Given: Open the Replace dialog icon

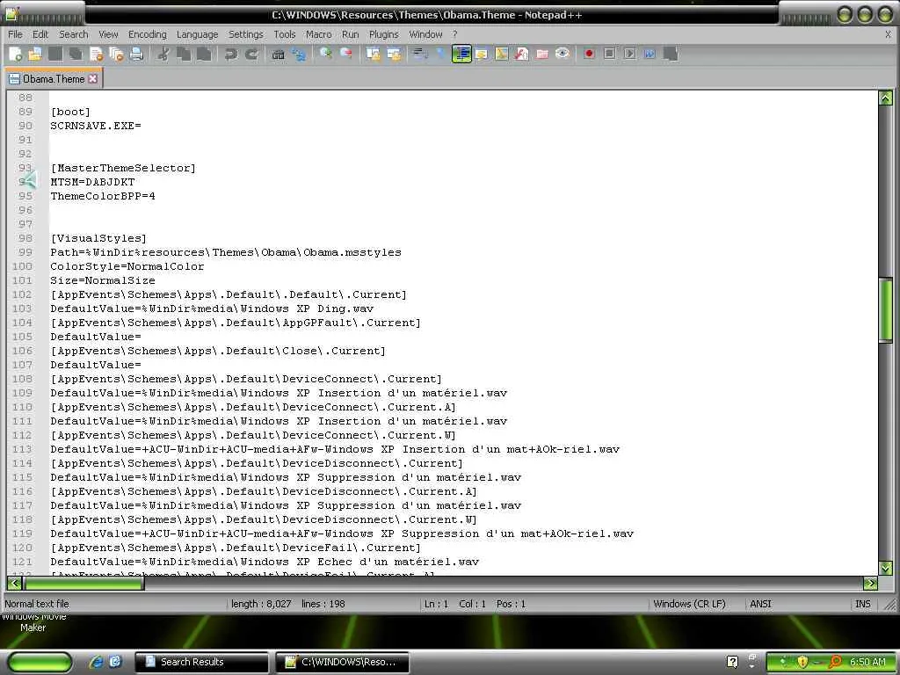Looking at the screenshot, I should click(299, 54).
